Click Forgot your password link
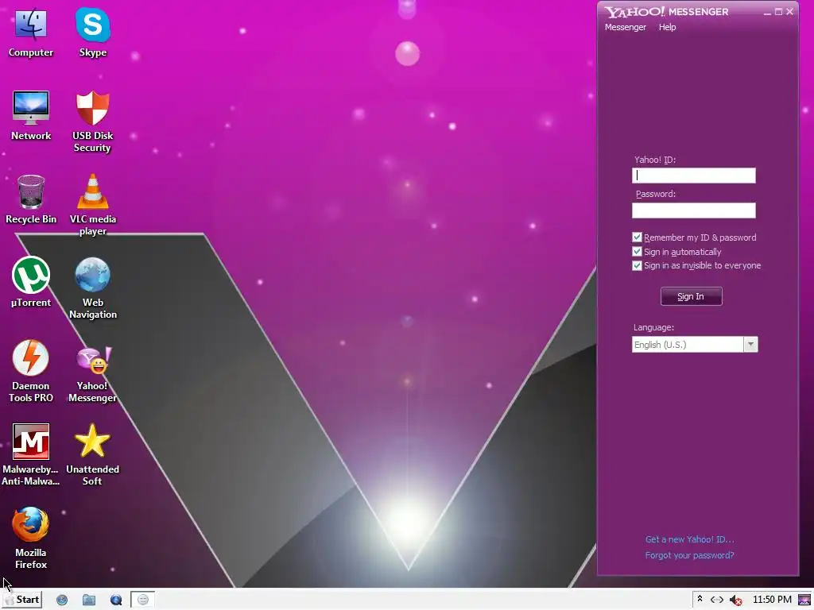 click(689, 555)
